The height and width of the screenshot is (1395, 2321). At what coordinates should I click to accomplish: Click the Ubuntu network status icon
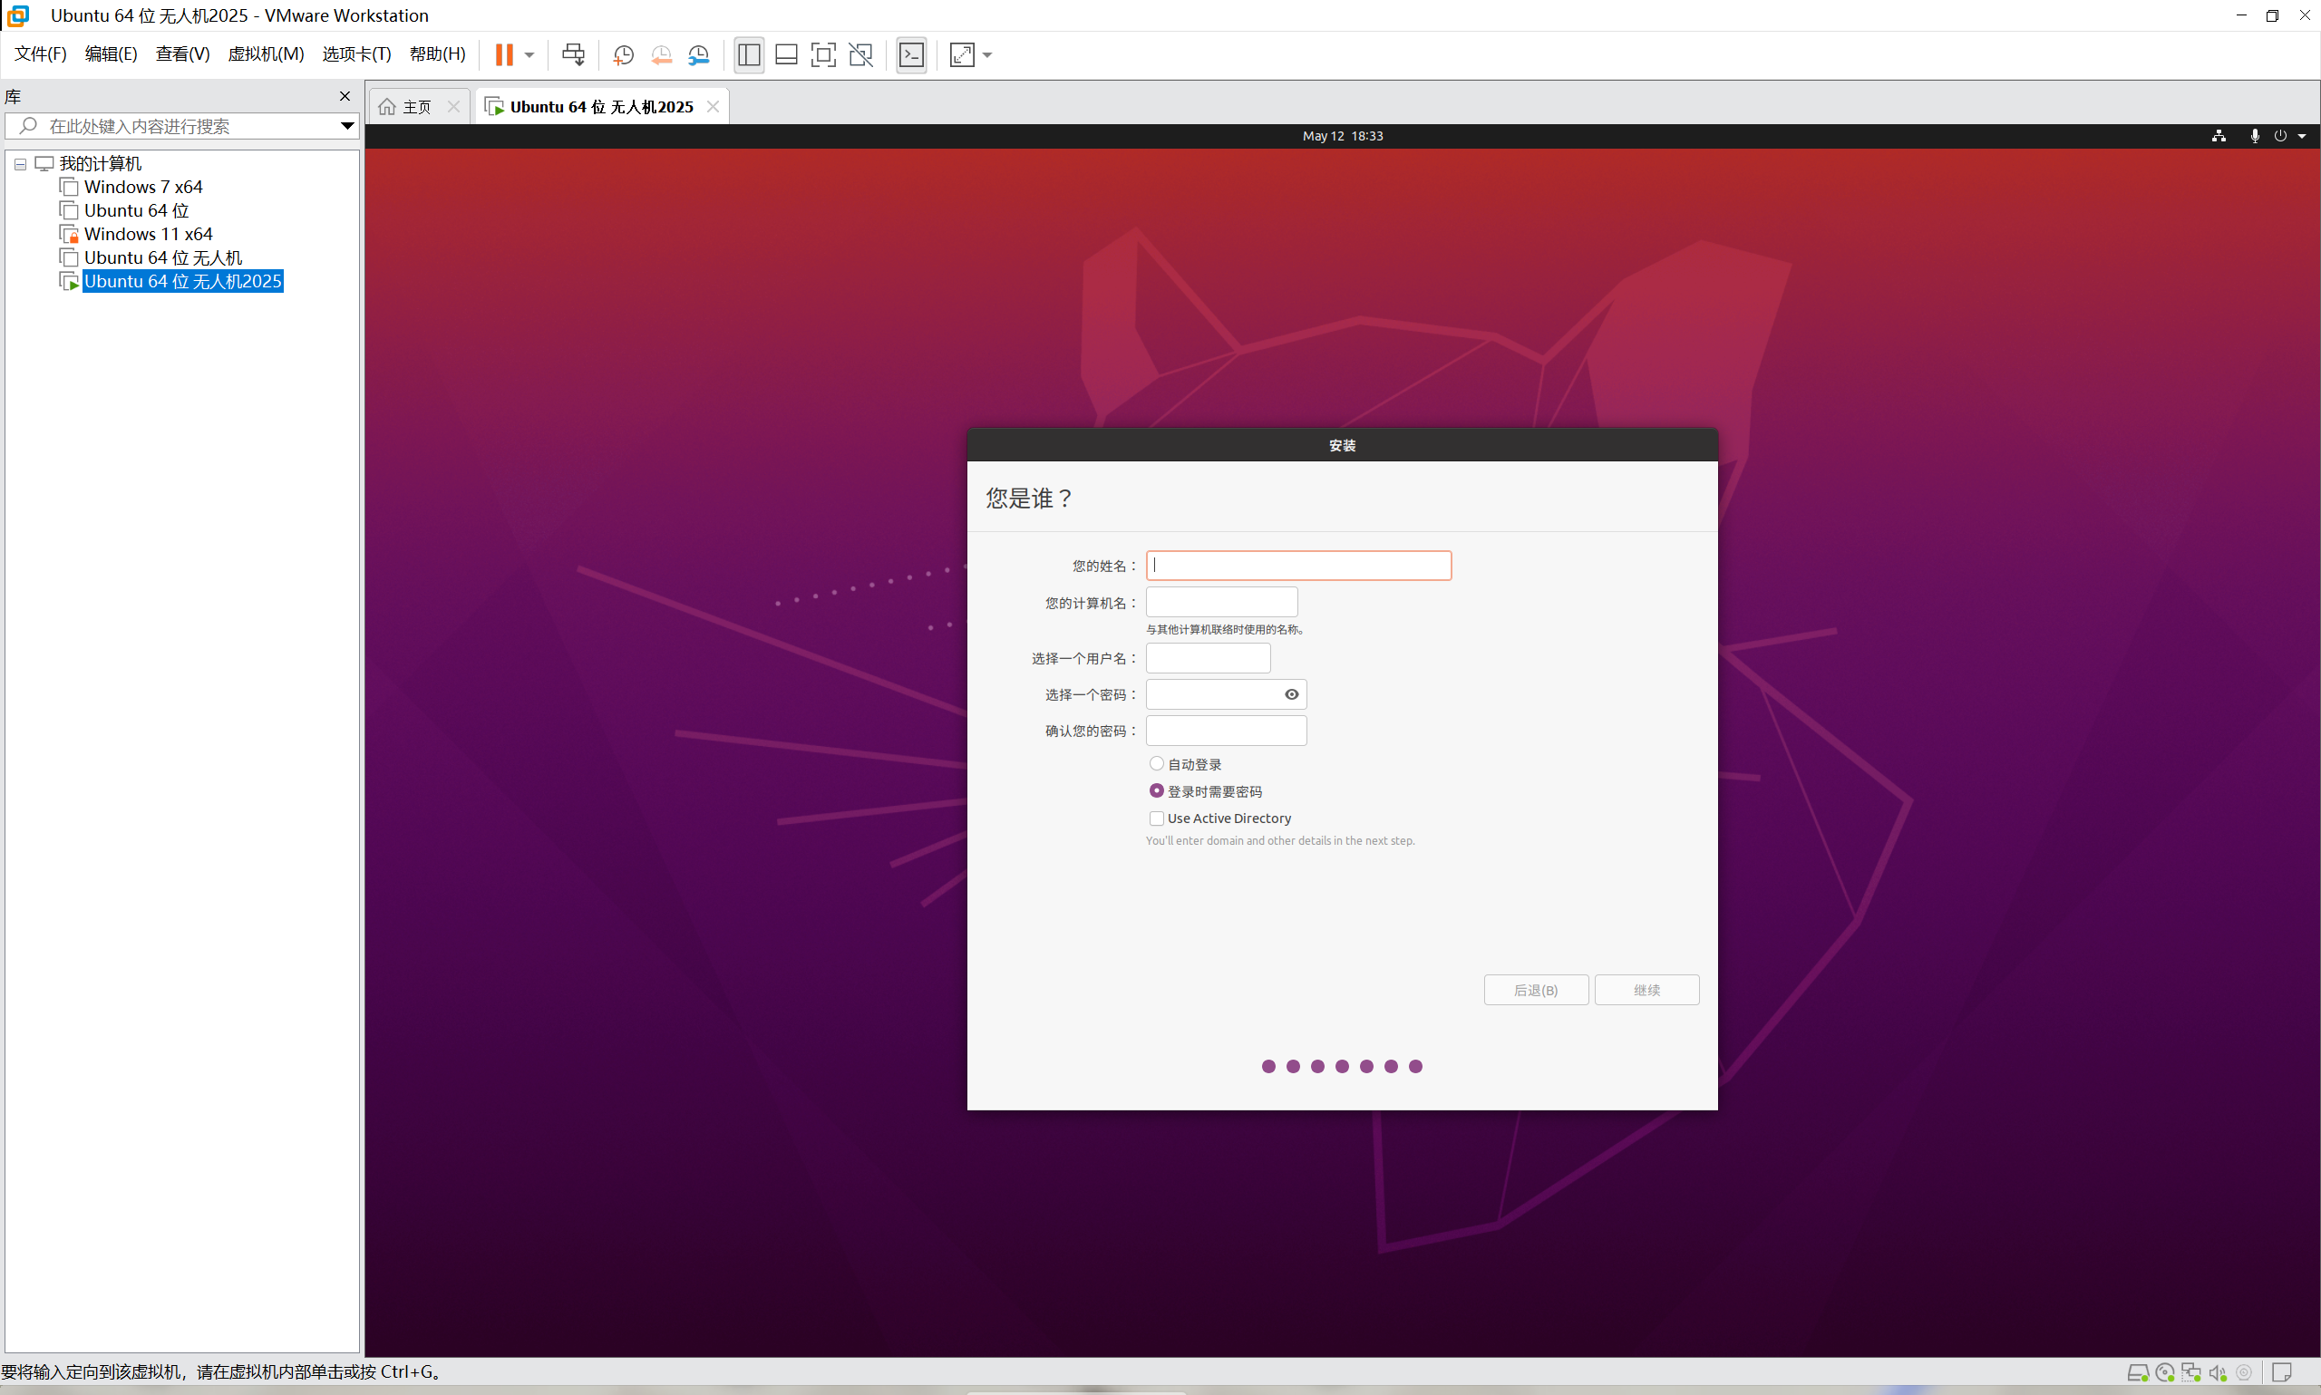[x=2219, y=135]
